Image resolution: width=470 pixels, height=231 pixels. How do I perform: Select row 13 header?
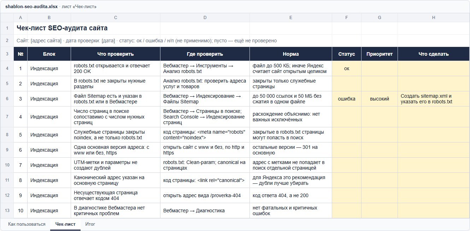[x=7, y=211]
